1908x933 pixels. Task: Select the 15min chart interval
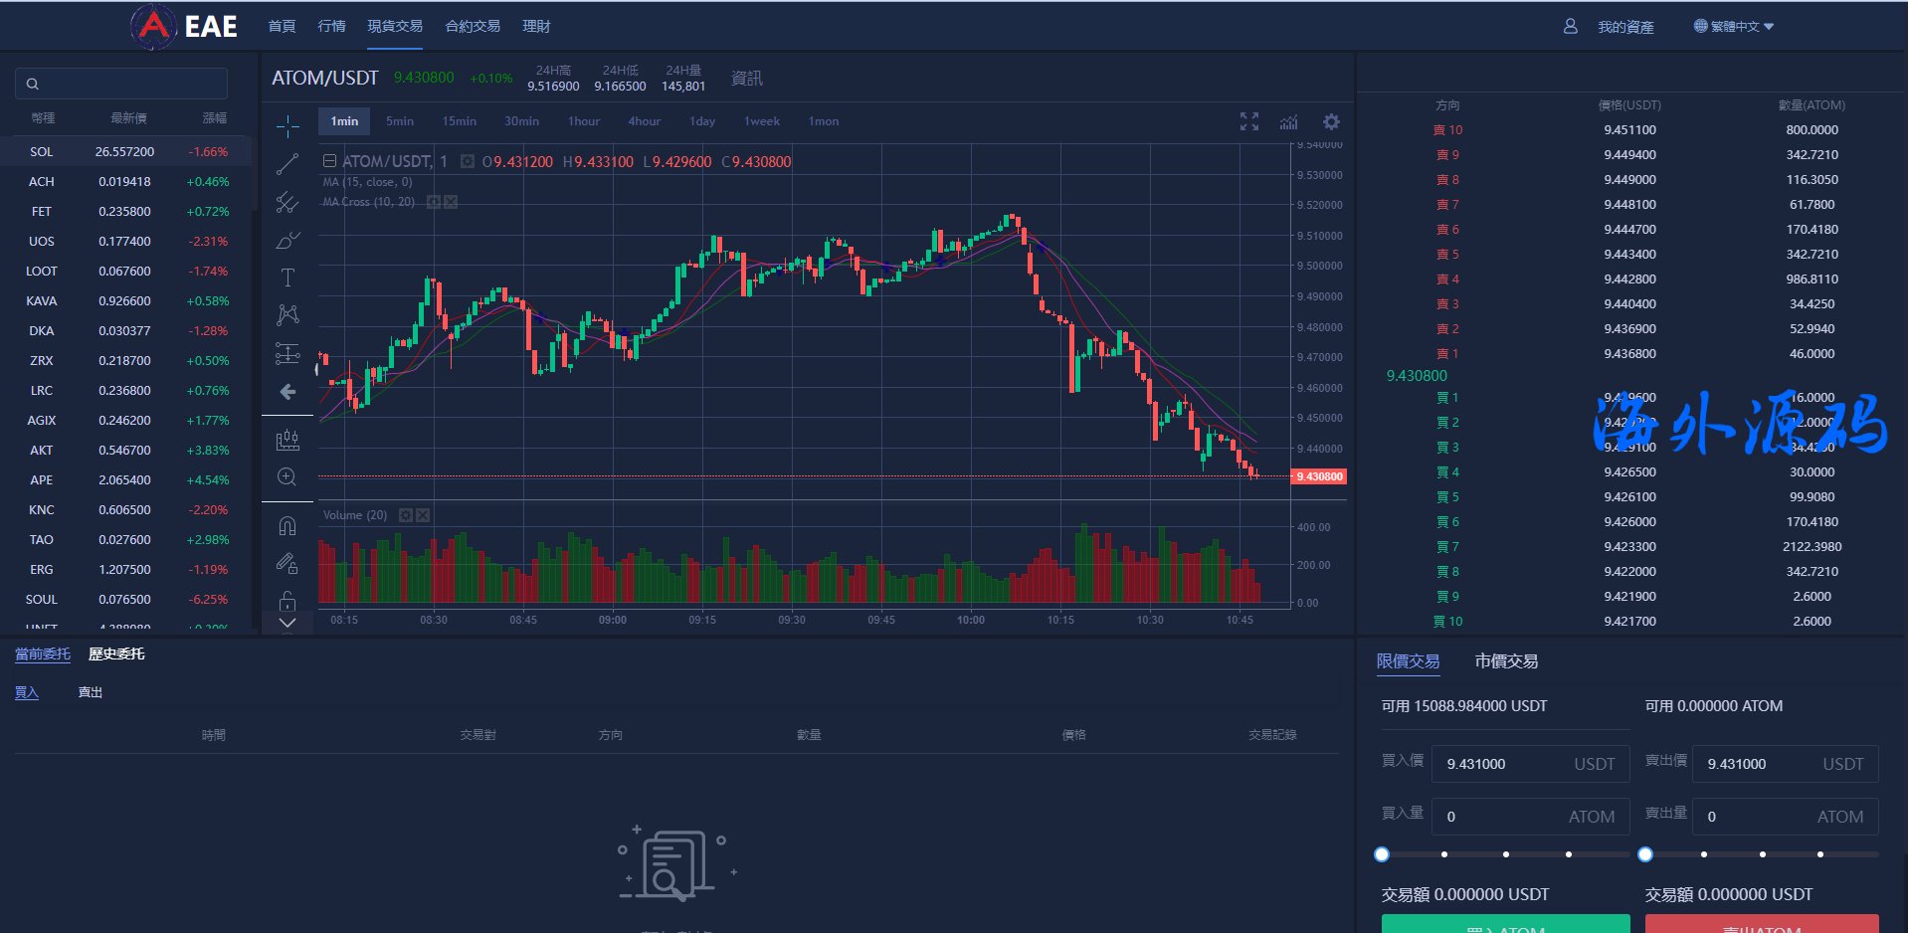459,121
